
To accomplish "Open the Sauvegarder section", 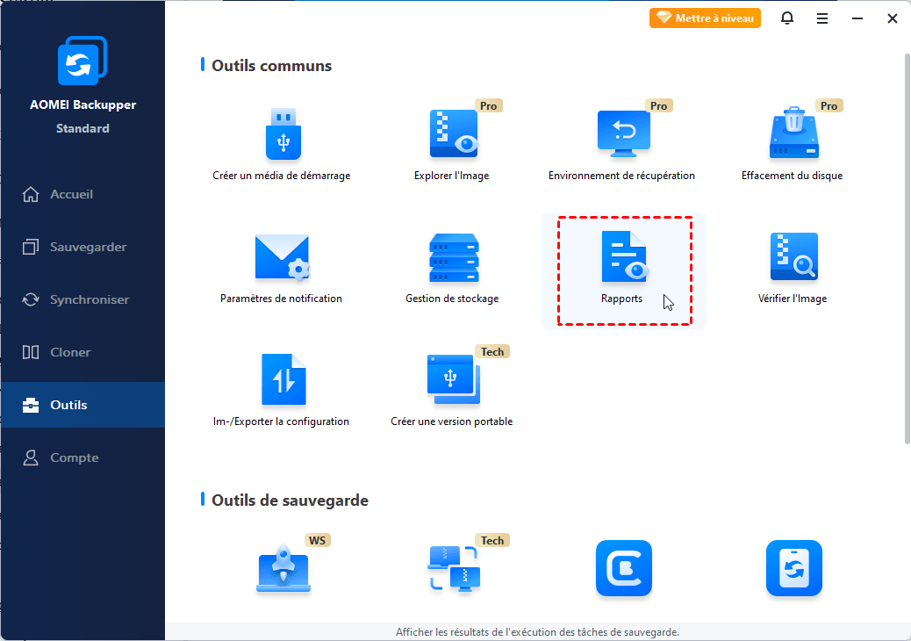I will pyautogui.click(x=82, y=247).
